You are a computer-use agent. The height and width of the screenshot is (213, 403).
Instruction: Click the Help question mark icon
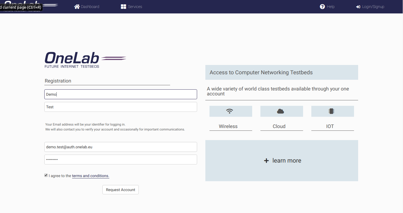tap(322, 7)
